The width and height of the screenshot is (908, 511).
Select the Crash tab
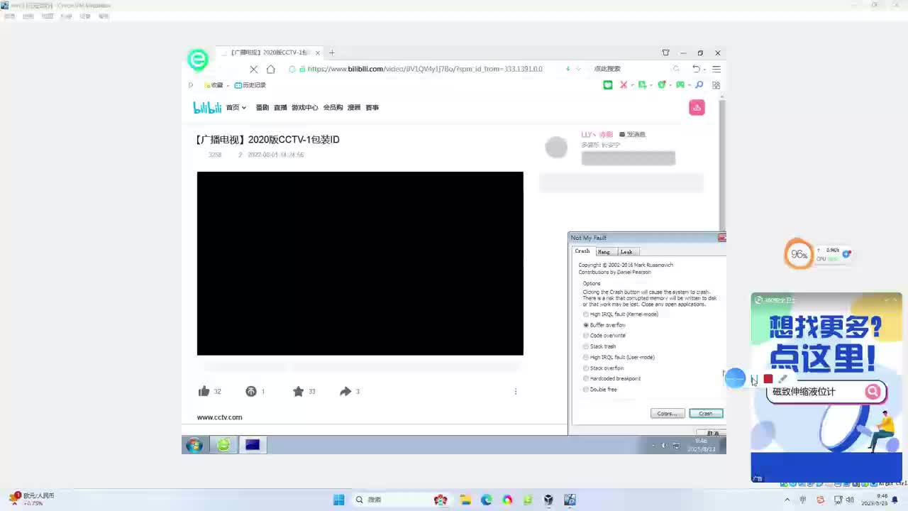[582, 251]
